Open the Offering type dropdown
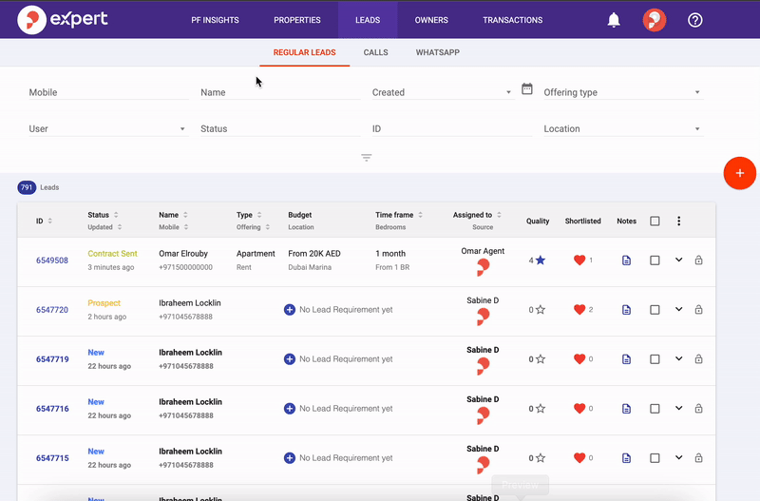Image resolution: width=760 pixels, height=501 pixels. click(x=621, y=93)
